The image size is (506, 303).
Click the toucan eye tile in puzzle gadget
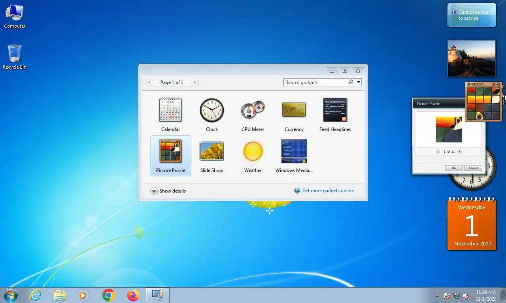[x=479, y=116]
